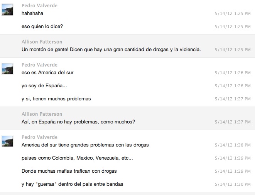Select the message mentioning "guerras" entre bandas
This screenshot has width=255, height=195.
(x=73, y=184)
